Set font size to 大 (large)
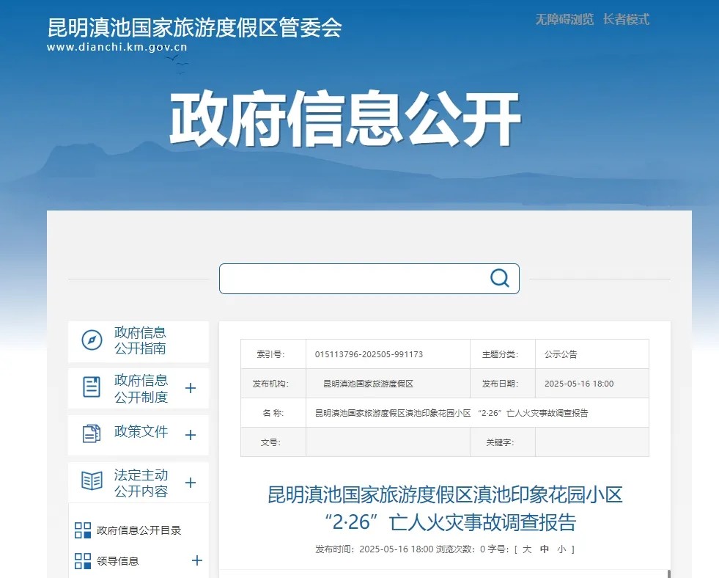Viewport: 719px width, 578px height. [x=527, y=549]
